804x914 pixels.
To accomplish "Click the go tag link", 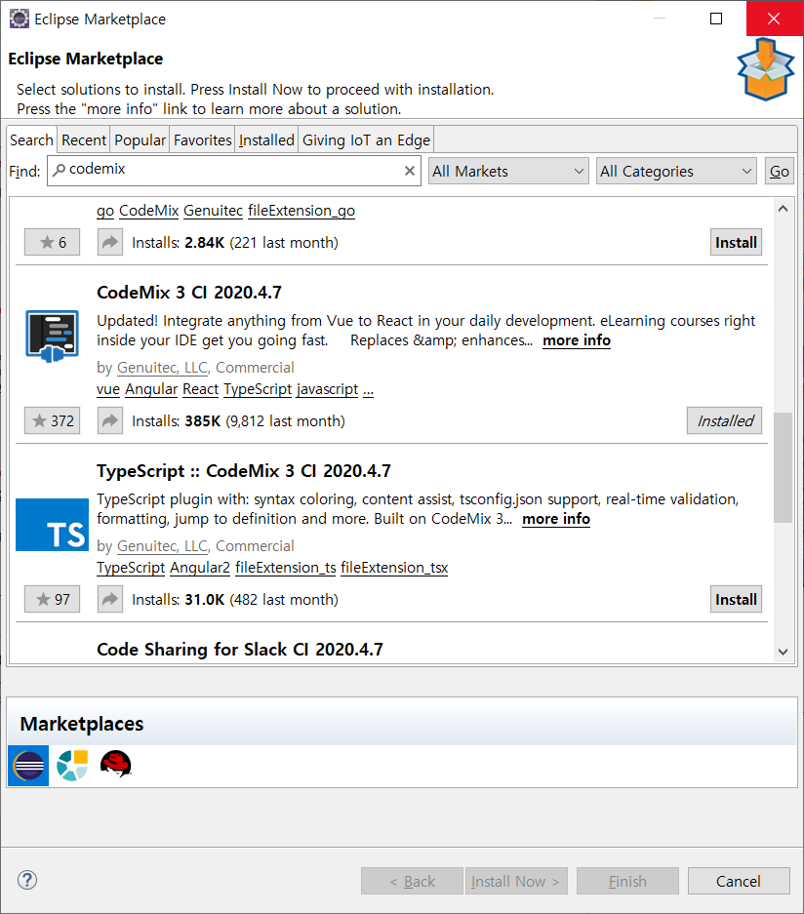I will (x=105, y=211).
